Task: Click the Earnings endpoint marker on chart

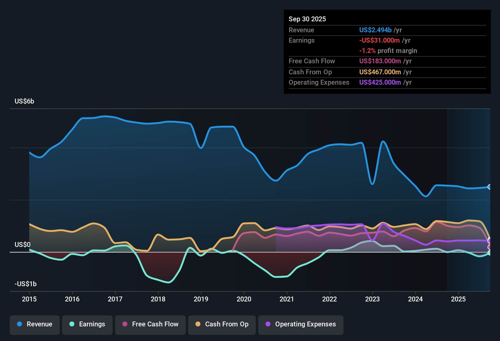Action: (x=489, y=252)
